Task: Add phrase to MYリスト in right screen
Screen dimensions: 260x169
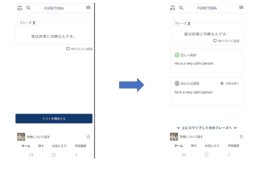Action: pos(226,41)
